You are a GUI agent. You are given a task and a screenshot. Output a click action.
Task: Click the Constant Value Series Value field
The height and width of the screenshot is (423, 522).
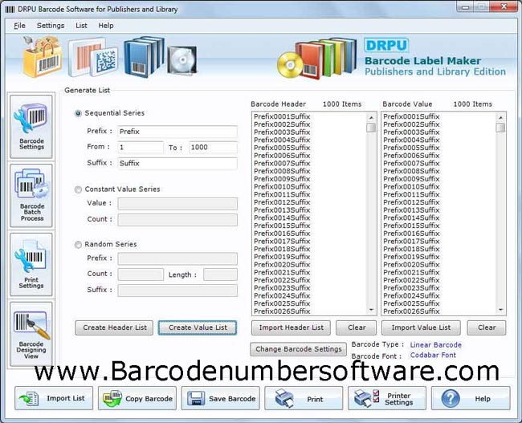177,204
